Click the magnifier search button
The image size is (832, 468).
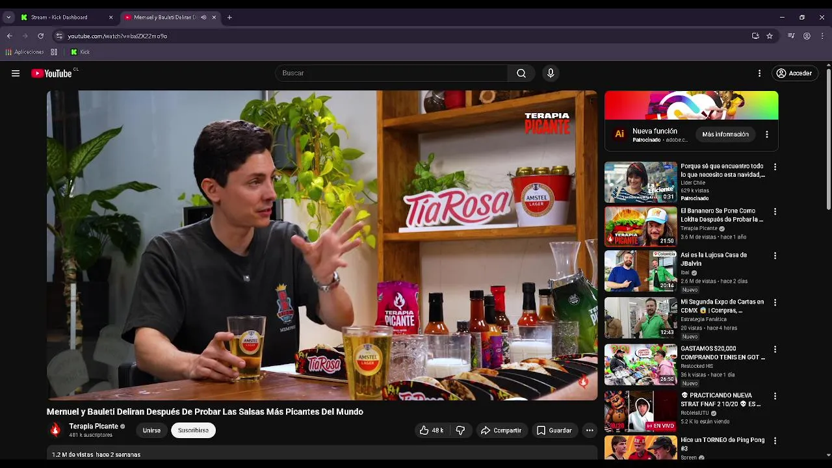coord(521,73)
